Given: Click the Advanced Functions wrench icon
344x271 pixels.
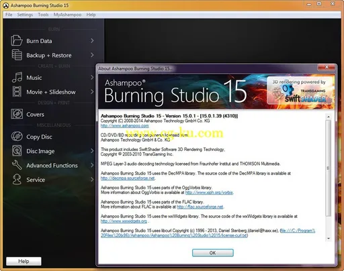Looking at the screenshot, I should pyautogui.click(x=17, y=165).
